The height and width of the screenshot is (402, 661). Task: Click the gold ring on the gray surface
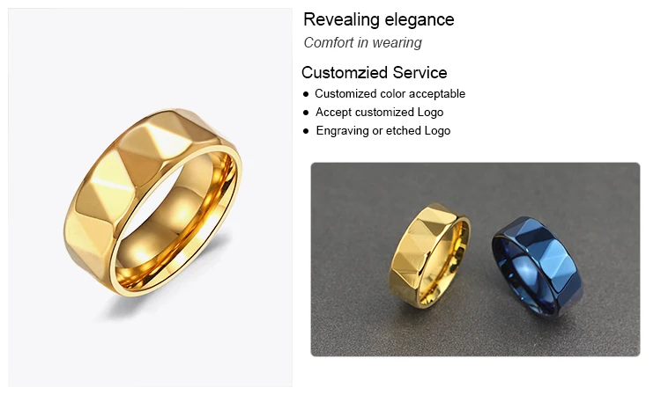(x=429, y=255)
